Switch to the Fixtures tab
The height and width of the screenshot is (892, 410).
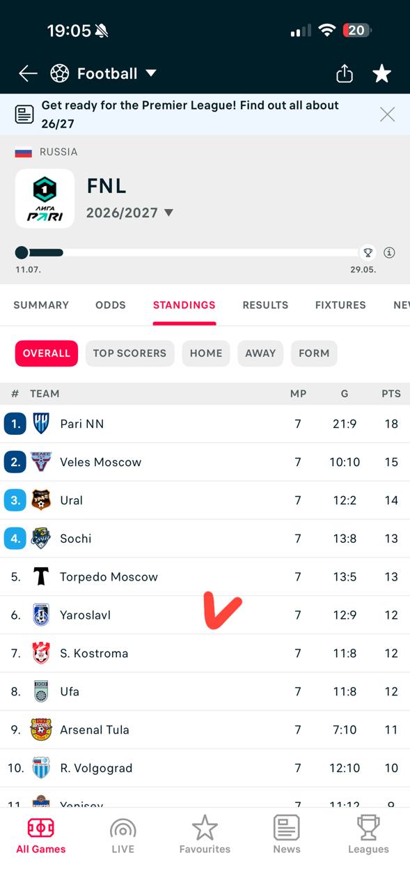coord(340,305)
